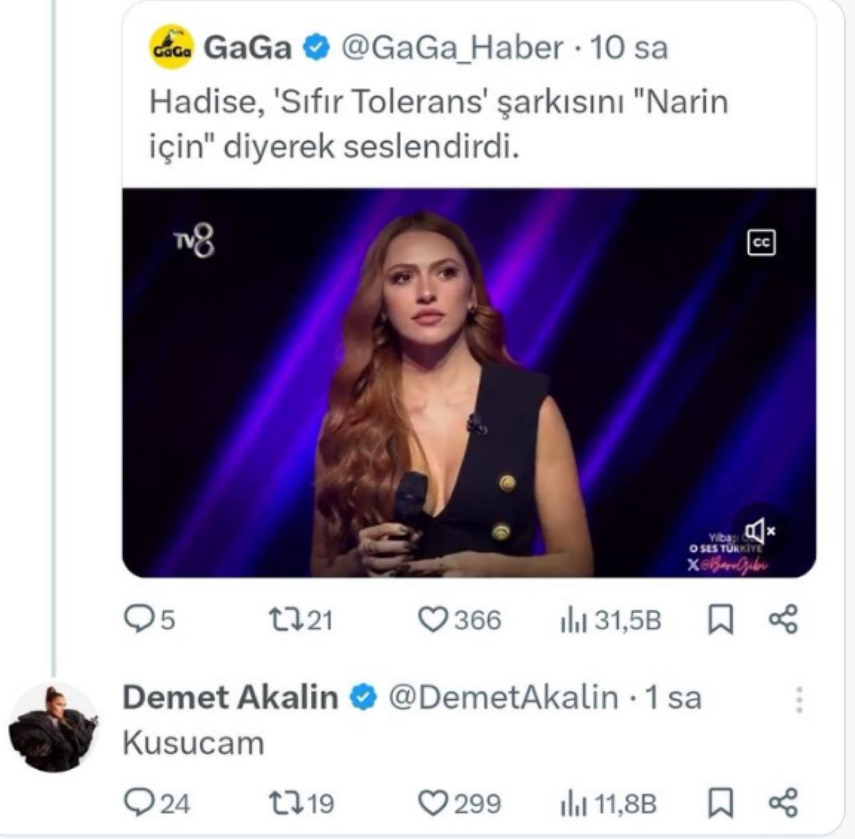Reply to the GaGa Haber tweet
Screen dimensions: 855x839
click(x=135, y=619)
